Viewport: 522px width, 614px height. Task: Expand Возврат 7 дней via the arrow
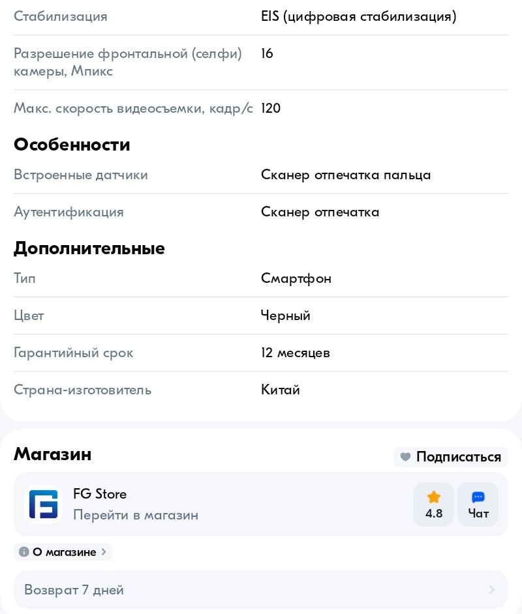click(x=492, y=590)
